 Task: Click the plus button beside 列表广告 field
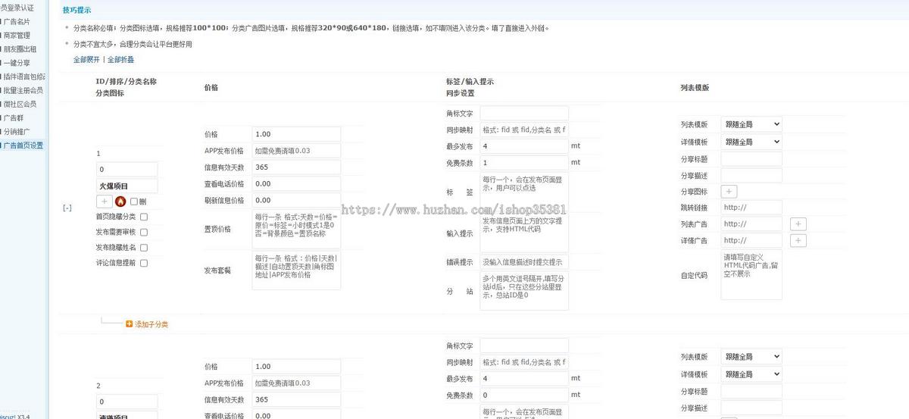point(798,224)
